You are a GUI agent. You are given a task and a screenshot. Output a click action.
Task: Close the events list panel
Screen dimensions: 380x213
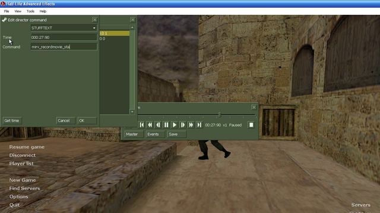[x=133, y=20]
